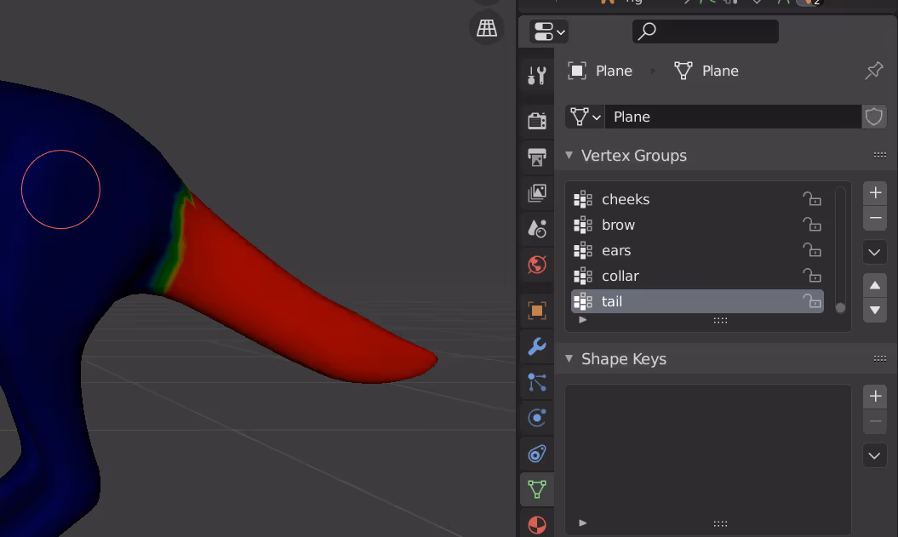Select the brow vertex group

pos(697,225)
